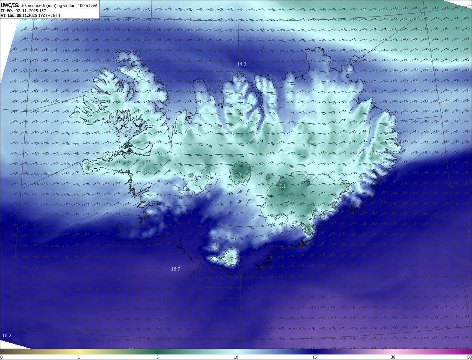
Task: Click the 5.0 value on Hofsjökull glacier
Action: [x=237, y=174]
